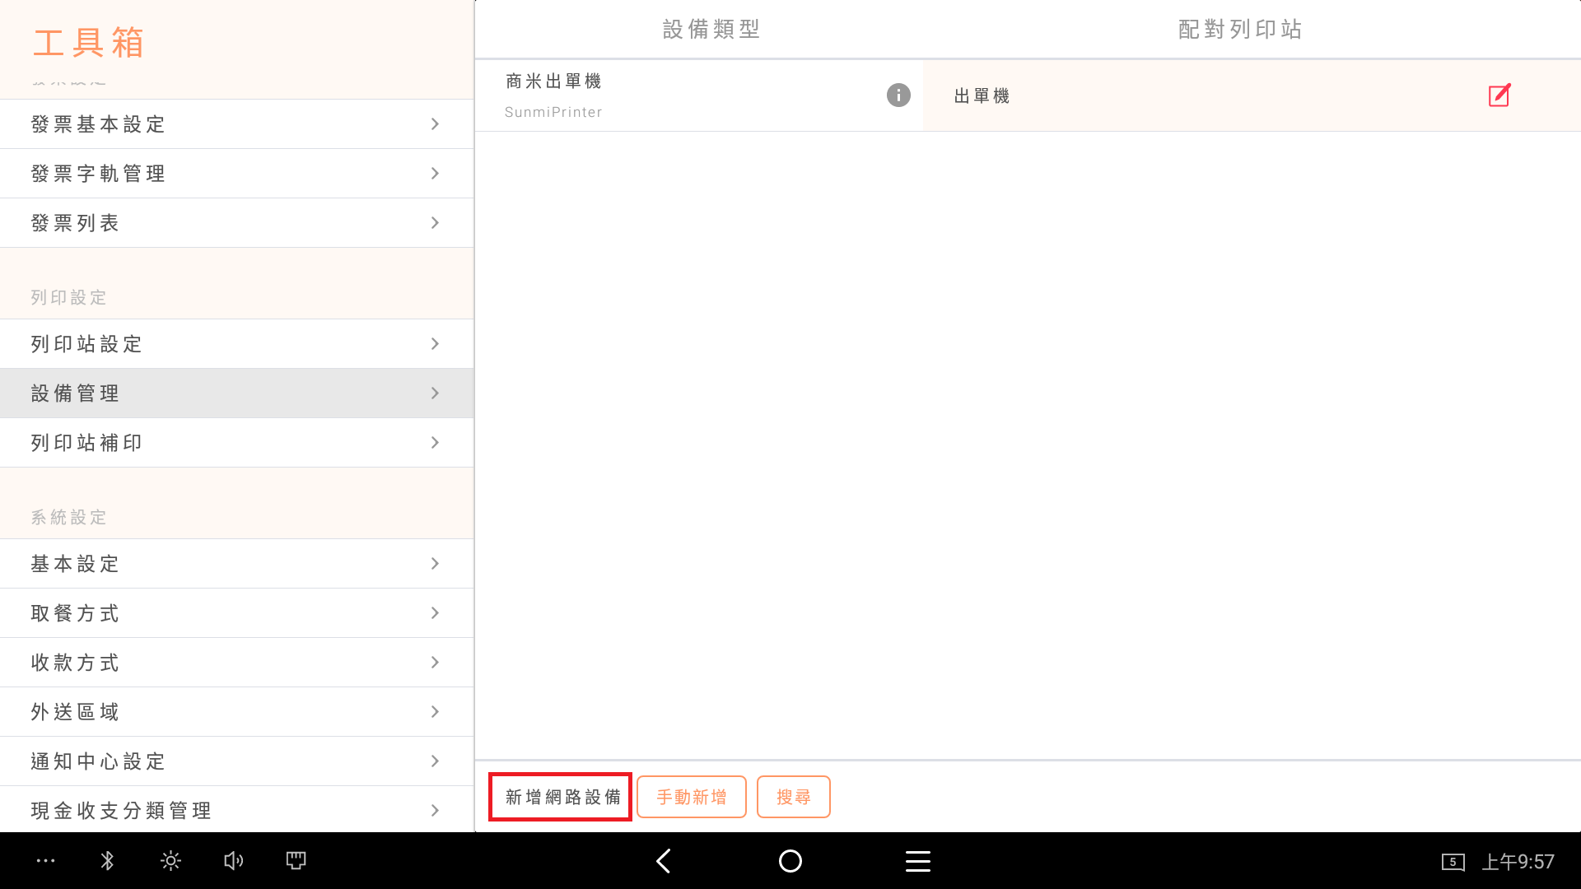
Task: Open recent apps using the three-line icon
Action: click(x=917, y=861)
